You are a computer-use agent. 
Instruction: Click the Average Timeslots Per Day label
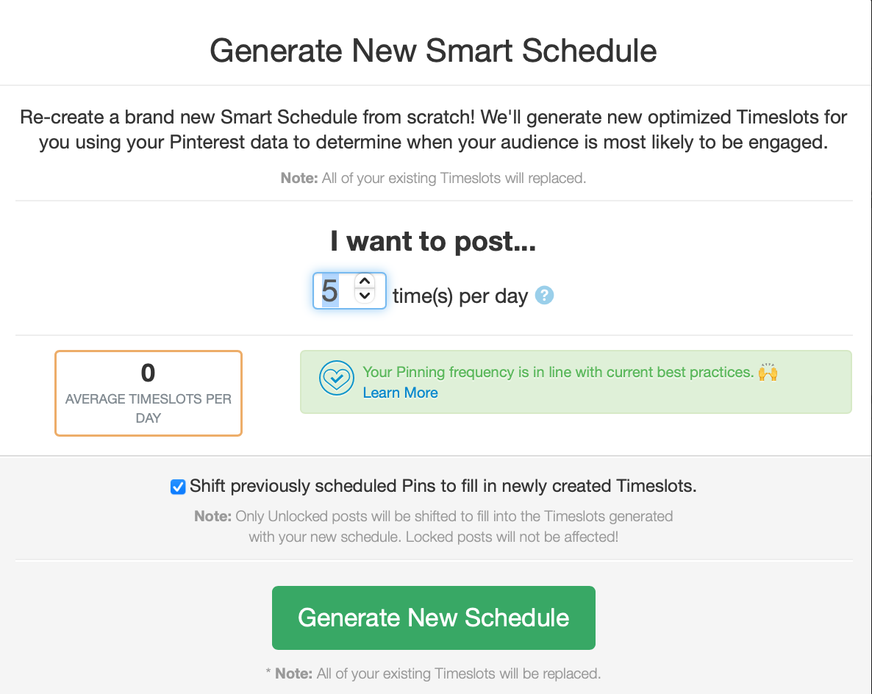click(x=148, y=408)
